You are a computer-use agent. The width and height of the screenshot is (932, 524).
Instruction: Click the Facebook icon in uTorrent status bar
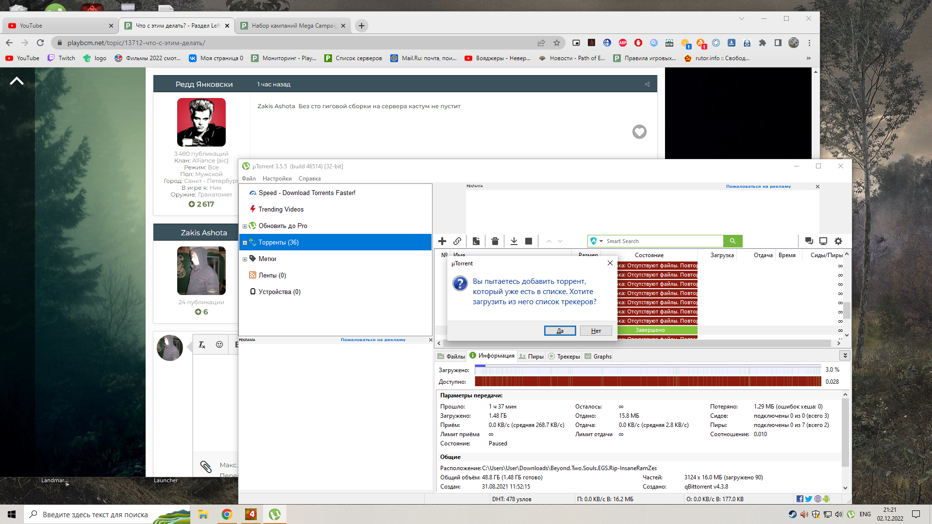point(800,499)
